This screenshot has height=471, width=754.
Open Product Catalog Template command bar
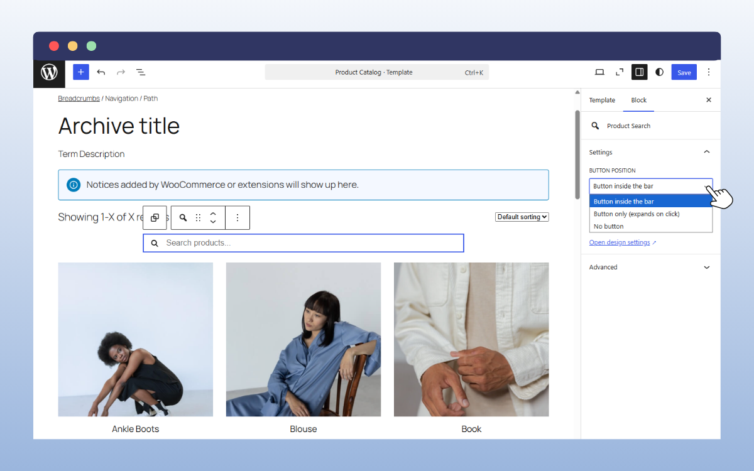[377, 72]
